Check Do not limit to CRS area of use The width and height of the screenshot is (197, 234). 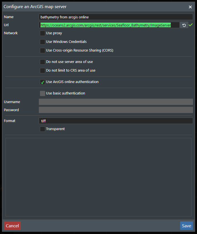42,70
